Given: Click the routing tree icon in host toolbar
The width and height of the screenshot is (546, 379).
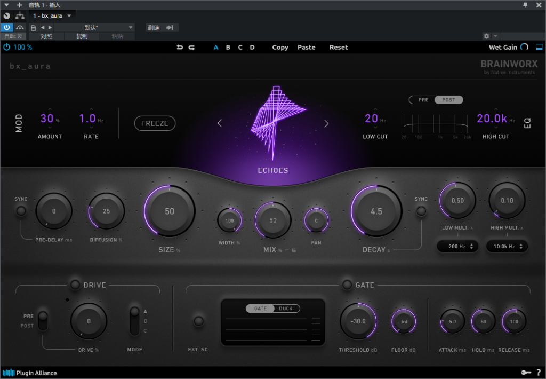Looking at the screenshot, I should tap(20, 15).
